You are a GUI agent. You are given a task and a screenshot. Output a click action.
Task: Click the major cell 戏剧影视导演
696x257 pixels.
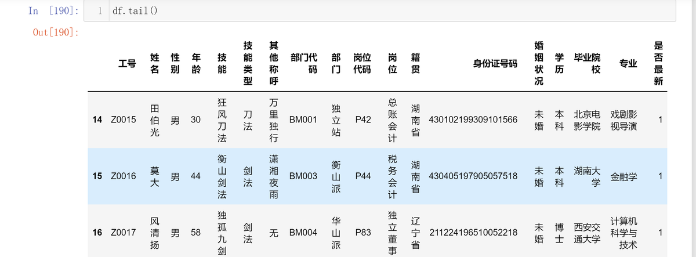(x=624, y=120)
